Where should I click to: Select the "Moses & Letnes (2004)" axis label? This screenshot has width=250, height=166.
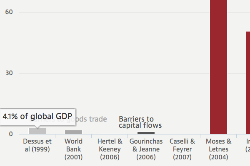tap(218, 149)
